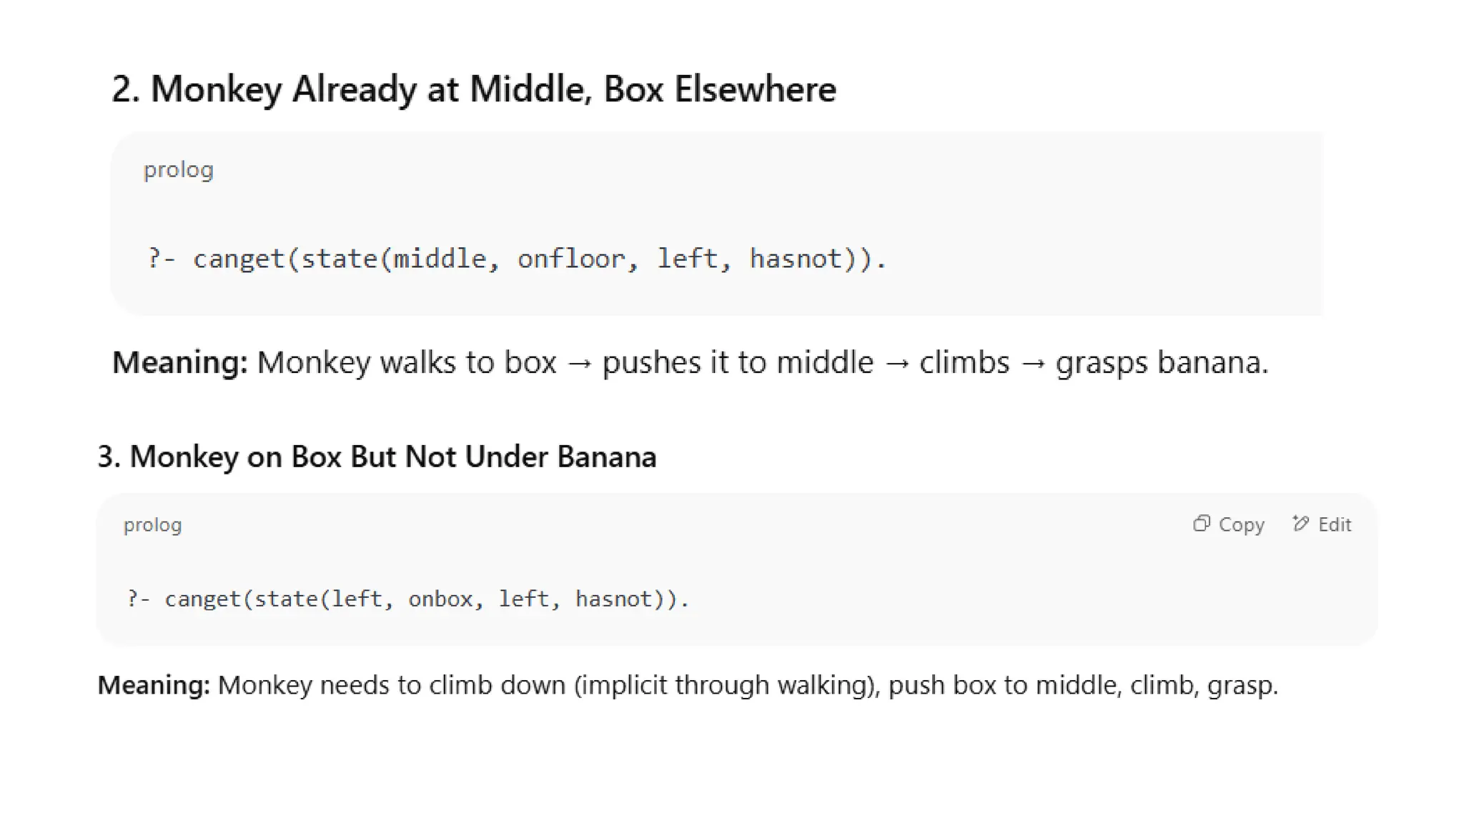The image size is (1464, 823).
Task: Click the phrase 'Monkey walks to box'
Action: point(407,362)
